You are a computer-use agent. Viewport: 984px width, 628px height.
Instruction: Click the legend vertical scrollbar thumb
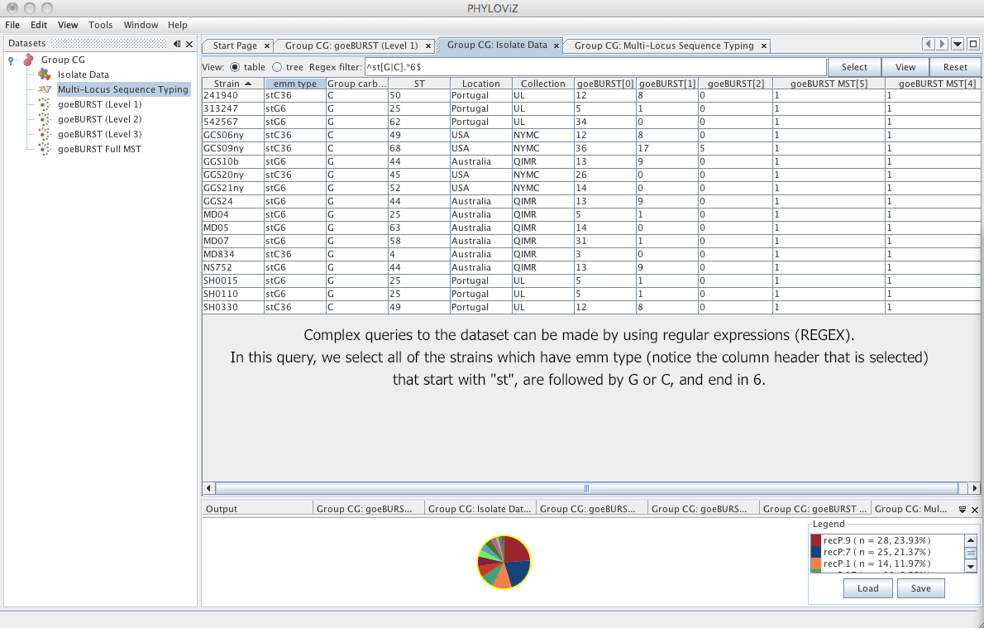click(971, 554)
